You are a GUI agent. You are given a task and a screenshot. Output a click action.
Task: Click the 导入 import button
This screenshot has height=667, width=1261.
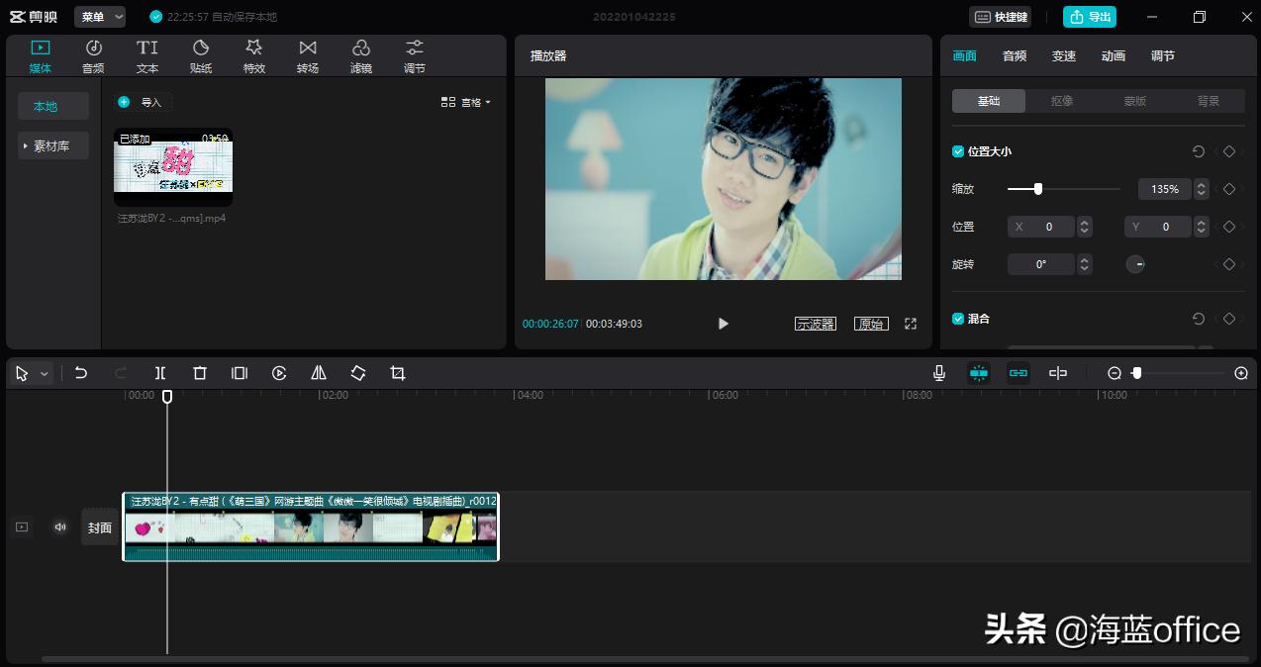pyautogui.click(x=143, y=102)
